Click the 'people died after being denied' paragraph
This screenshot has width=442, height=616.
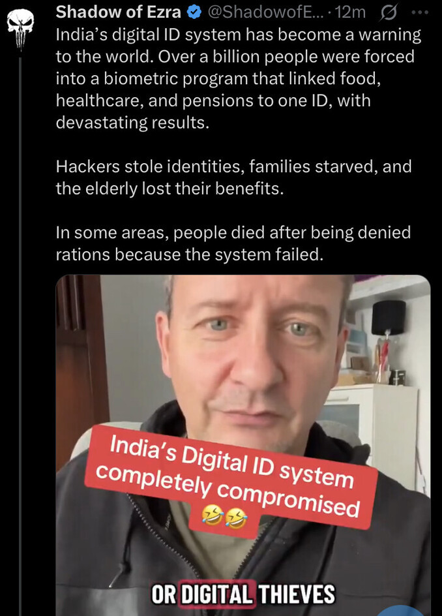point(233,243)
